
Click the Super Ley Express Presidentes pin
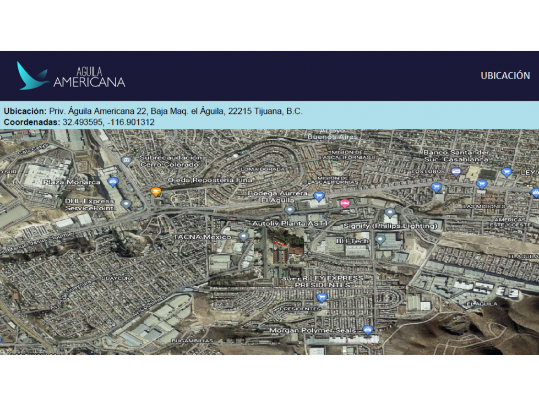(322, 298)
